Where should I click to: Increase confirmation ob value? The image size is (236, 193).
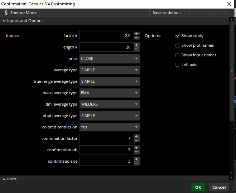pyautogui.click(x=136, y=148)
